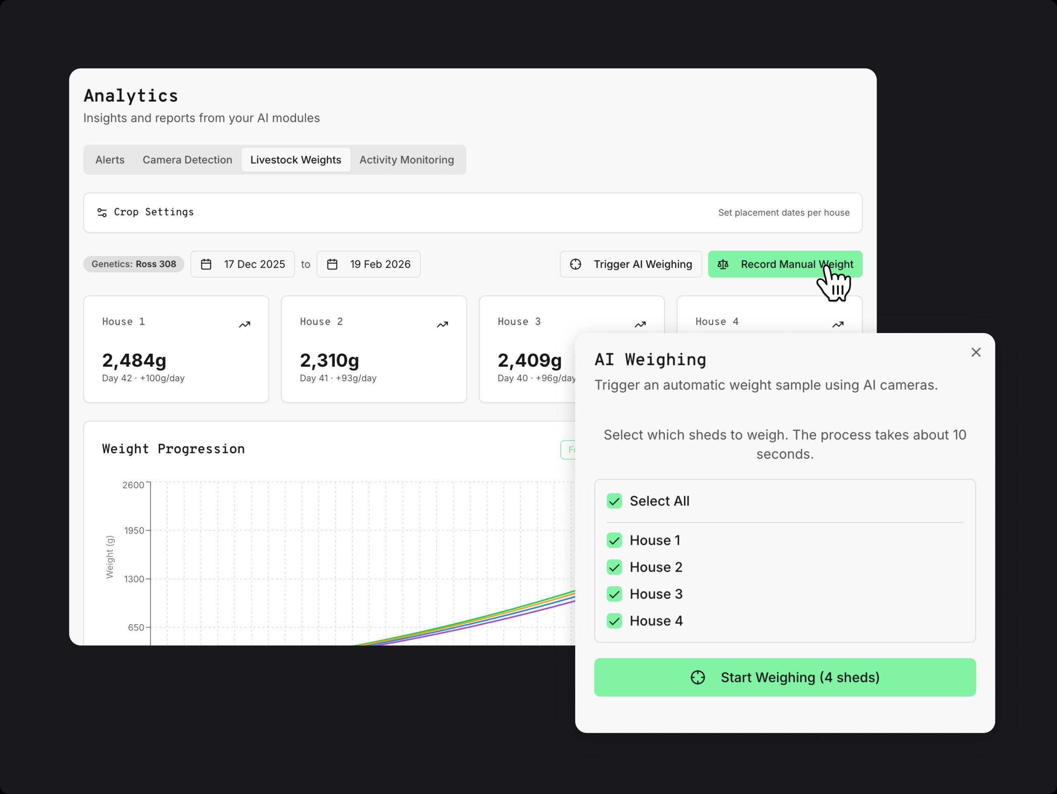Select the trend arrow on House 4 card

click(x=838, y=324)
